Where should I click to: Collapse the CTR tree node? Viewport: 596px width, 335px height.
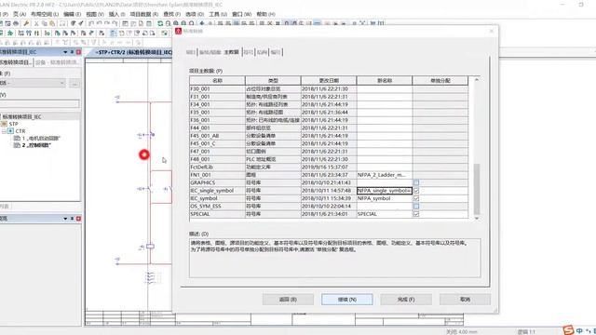tap(4, 131)
